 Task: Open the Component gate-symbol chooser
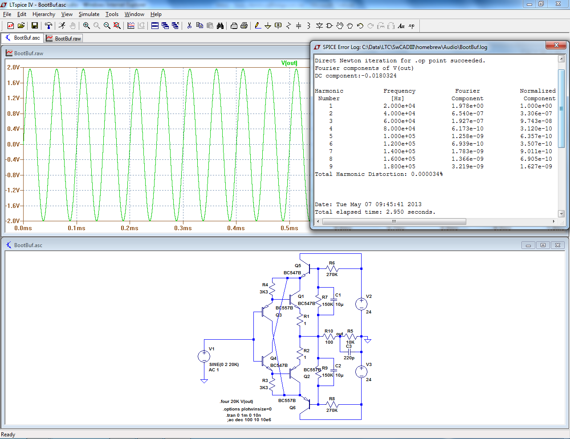coord(330,26)
